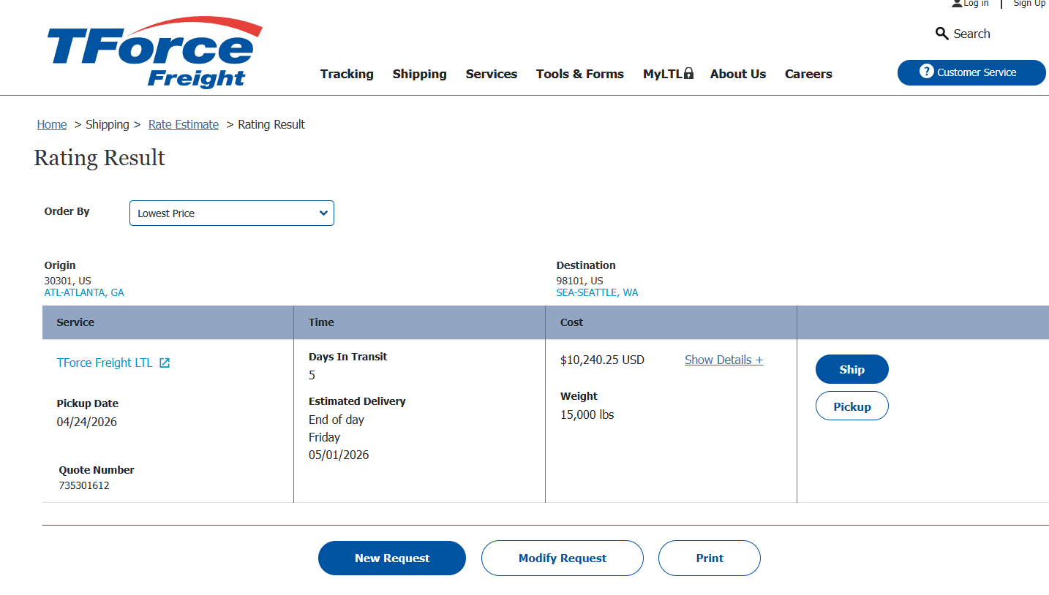
Task: Click the Modify Request button
Action: coord(563,558)
